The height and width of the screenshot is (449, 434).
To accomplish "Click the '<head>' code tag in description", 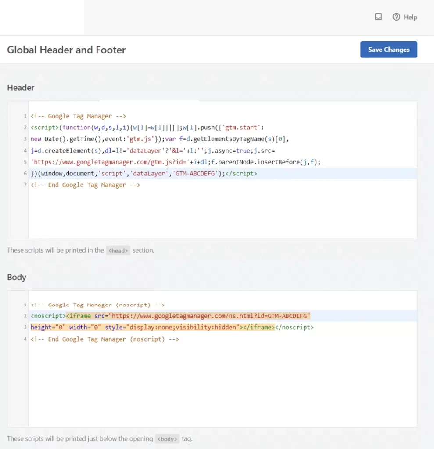I will 118,250.
